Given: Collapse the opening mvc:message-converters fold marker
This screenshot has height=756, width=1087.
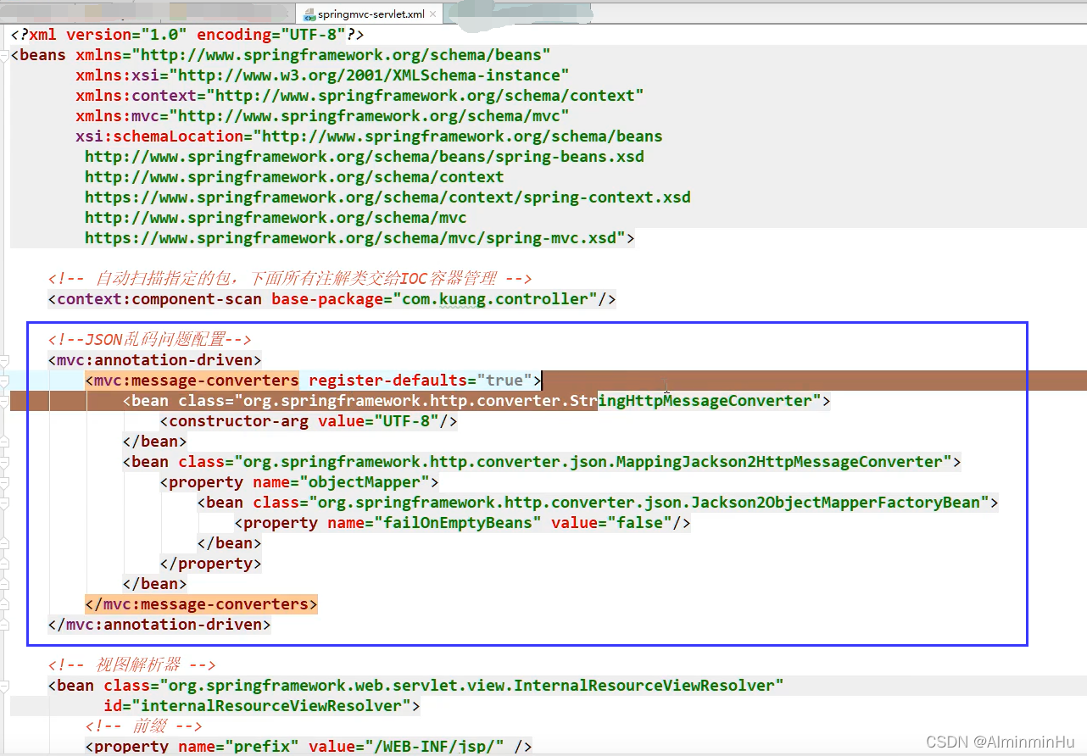Looking at the screenshot, I should click(x=3, y=381).
